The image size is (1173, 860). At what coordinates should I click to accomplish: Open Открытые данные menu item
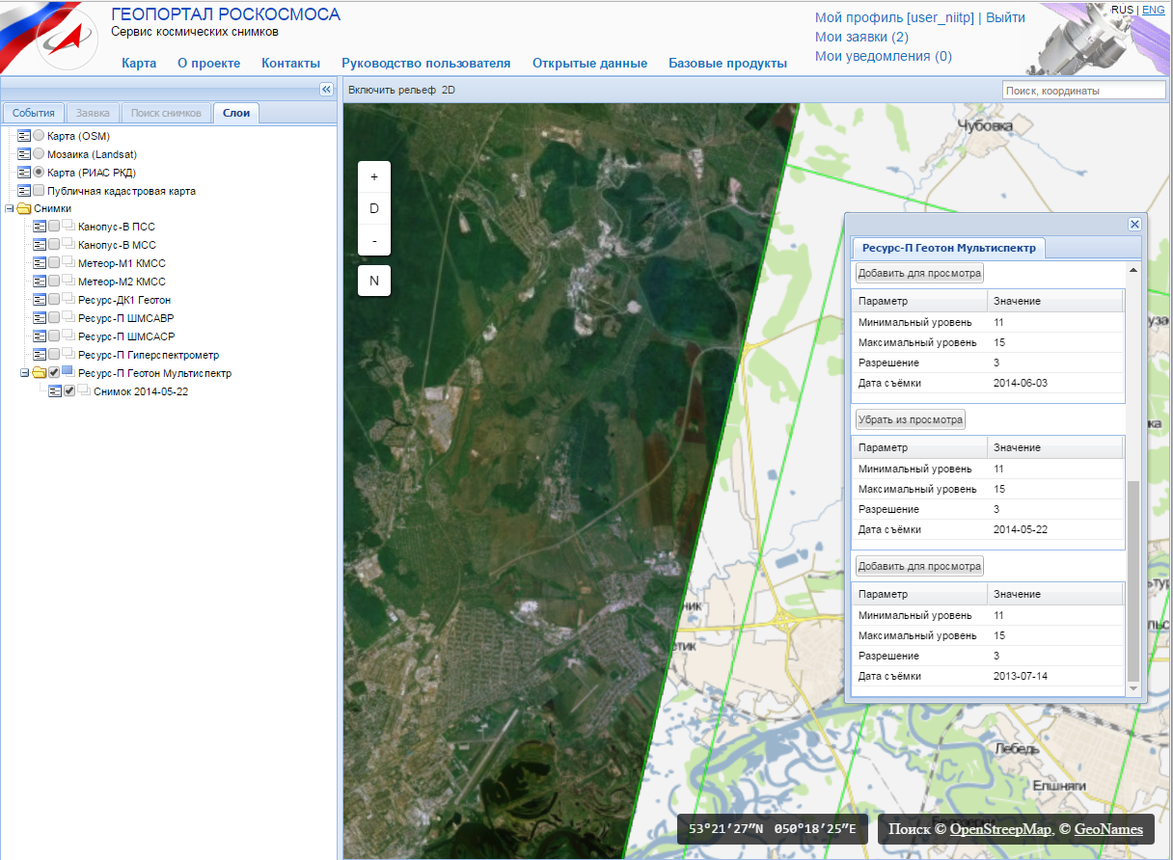click(589, 63)
